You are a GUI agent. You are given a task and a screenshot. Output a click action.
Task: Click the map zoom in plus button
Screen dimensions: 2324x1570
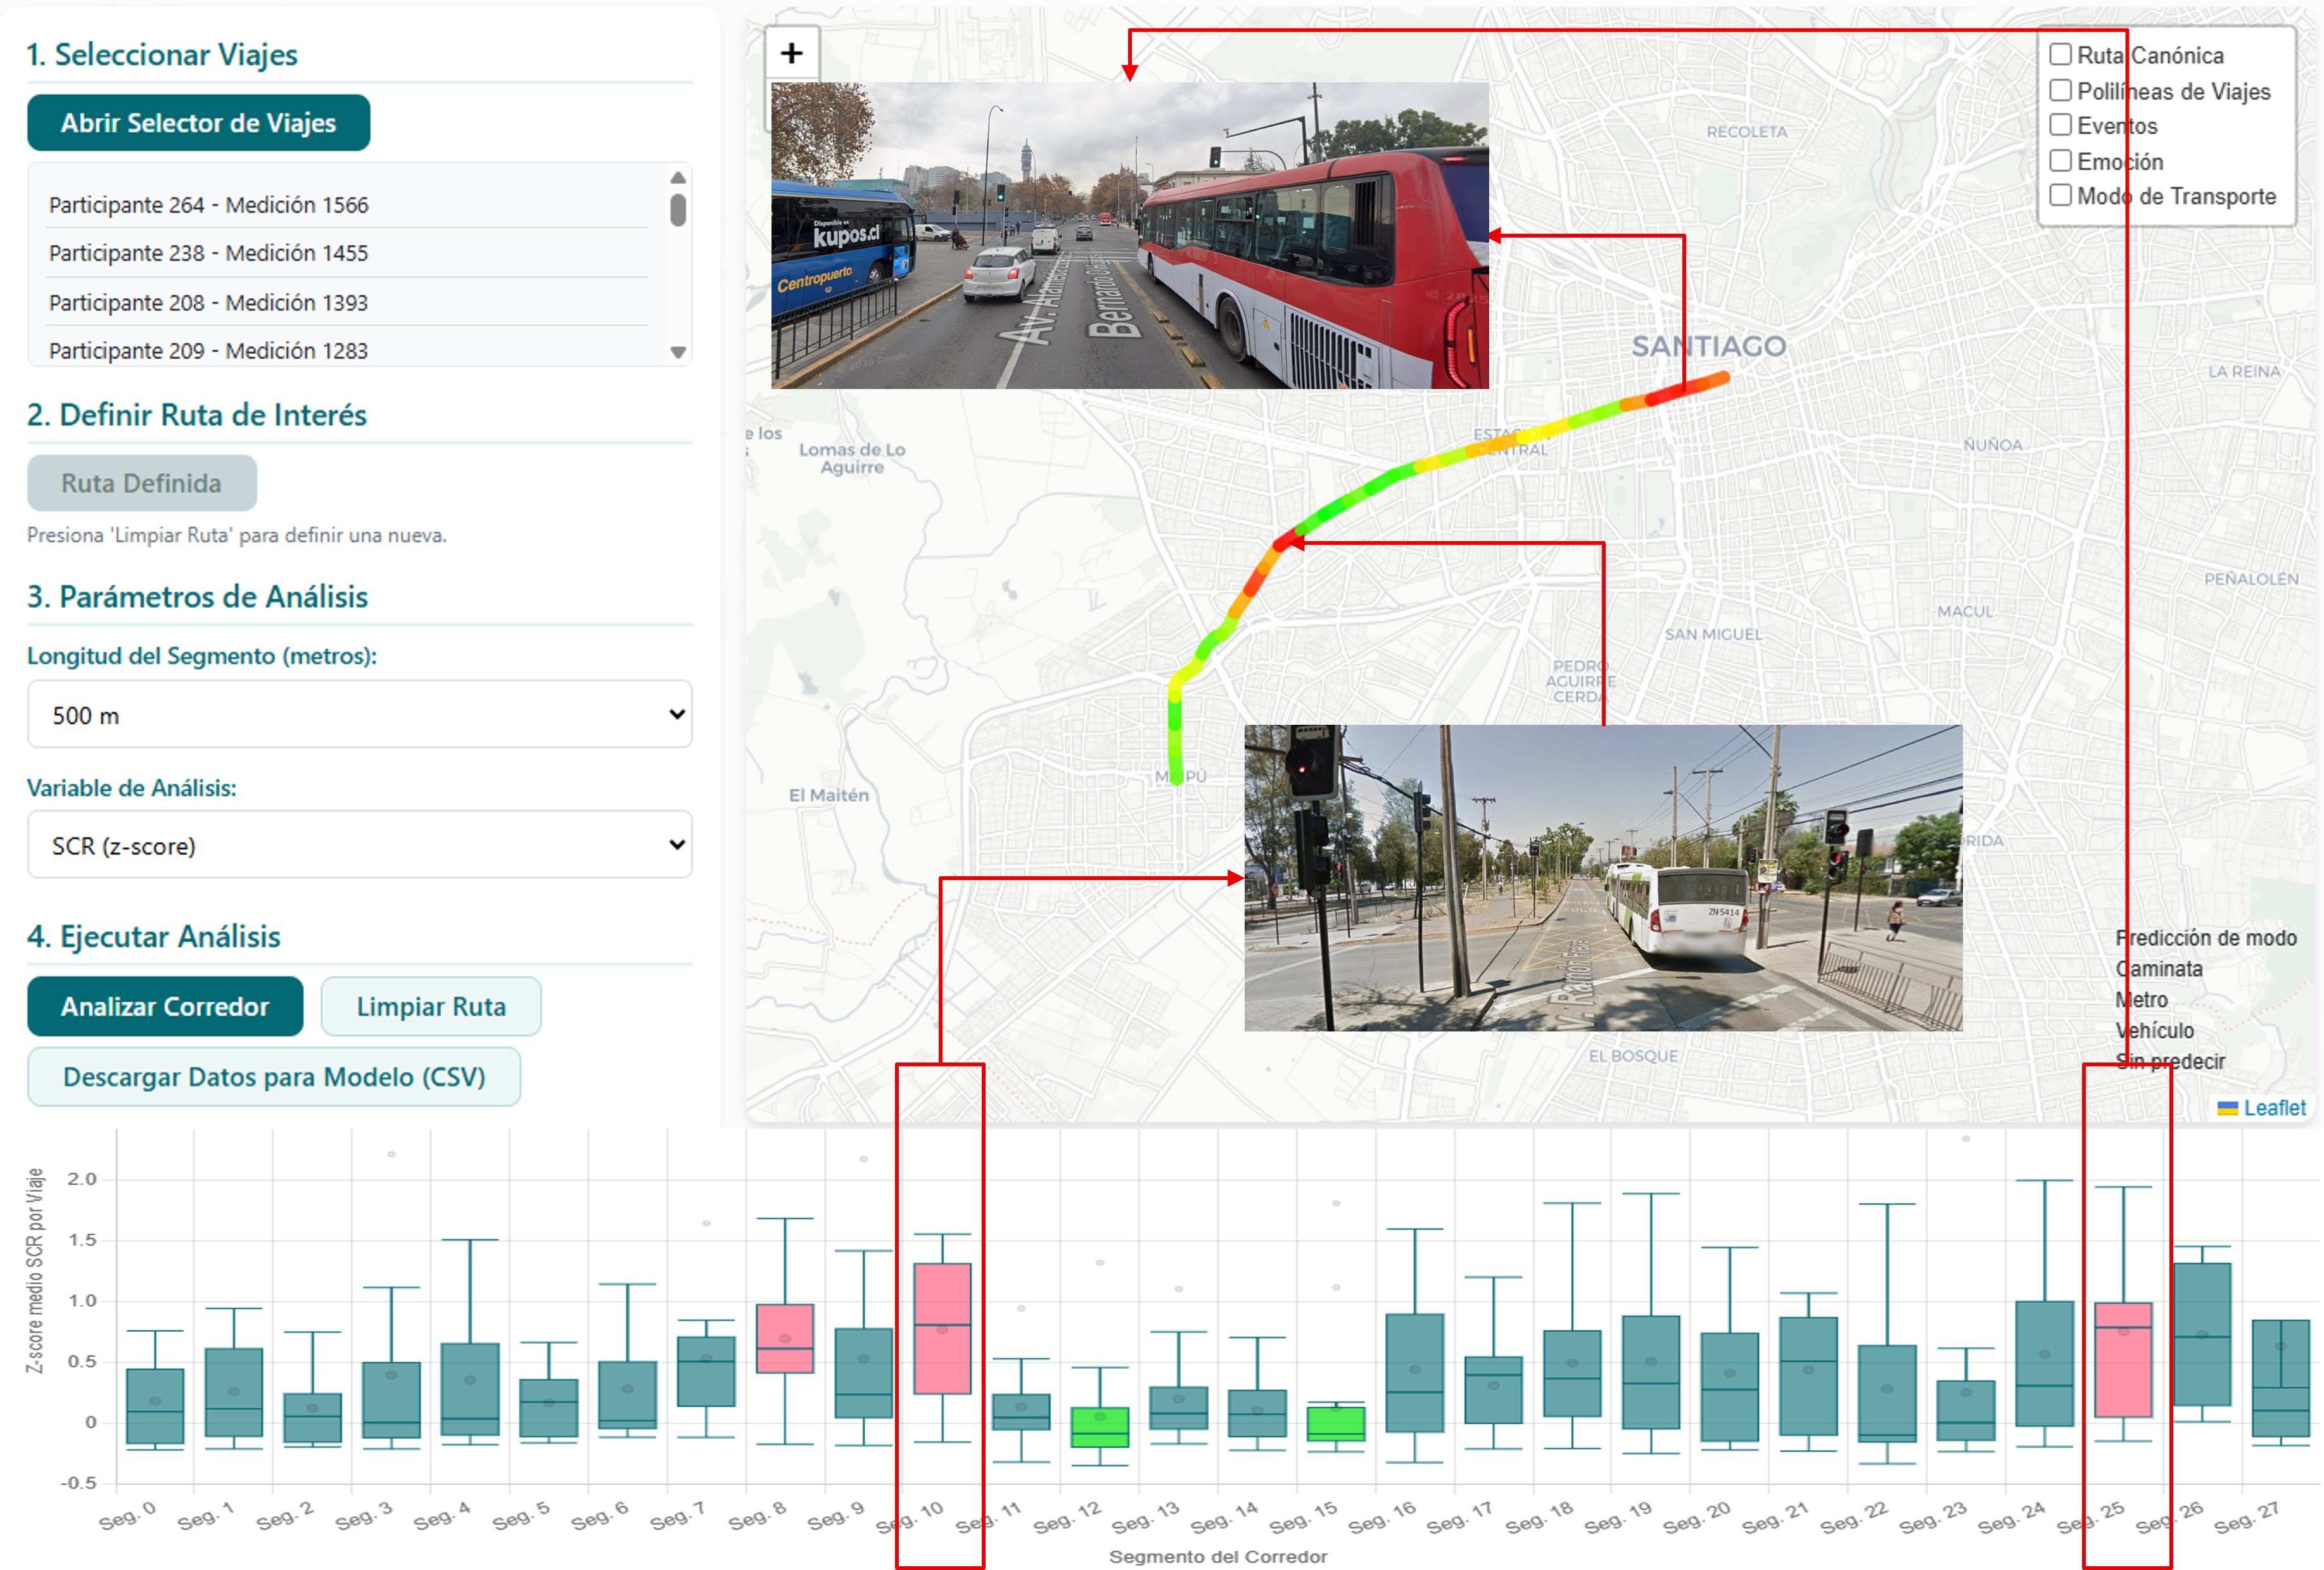pos(791,53)
